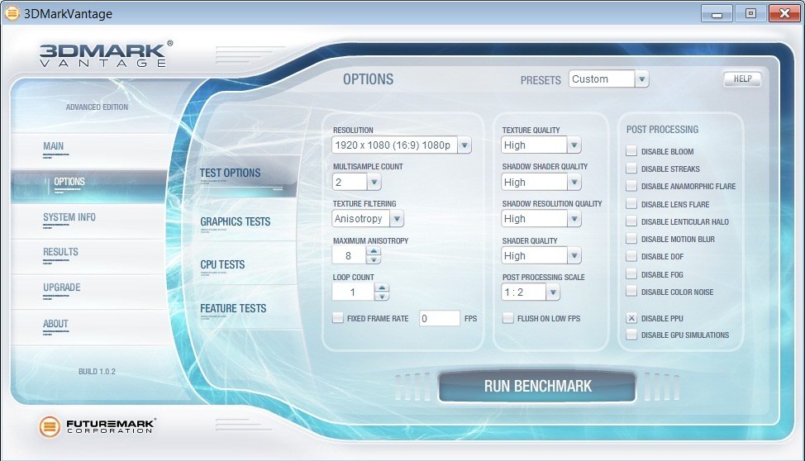Toggle the Fixed Frame Rate checkbox
Screen dimensions: 805x461
click(x=338, y=318)
